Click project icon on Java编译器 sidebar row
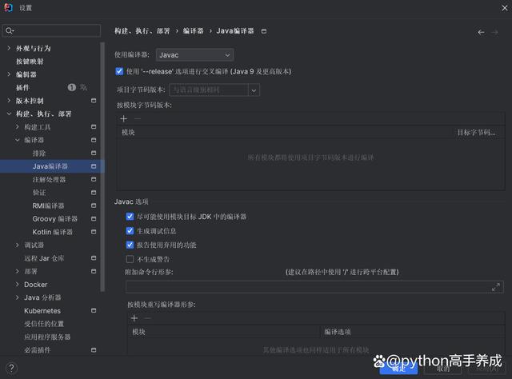The image size is (512, 379). (x=94, y=166)
